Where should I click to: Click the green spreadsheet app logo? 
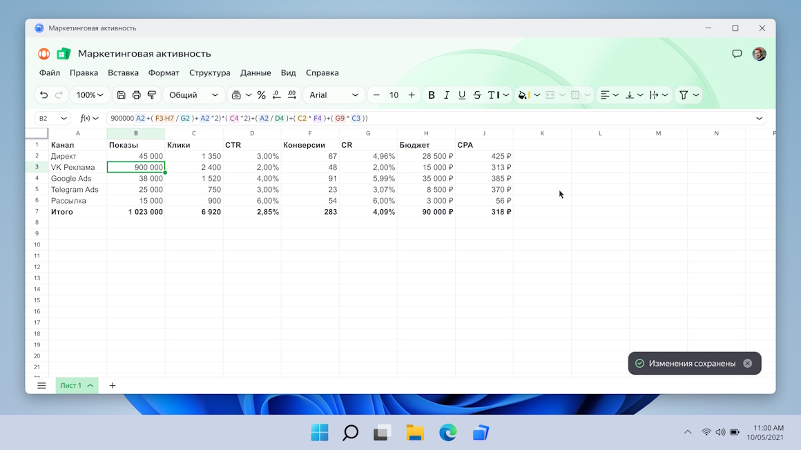64,54
